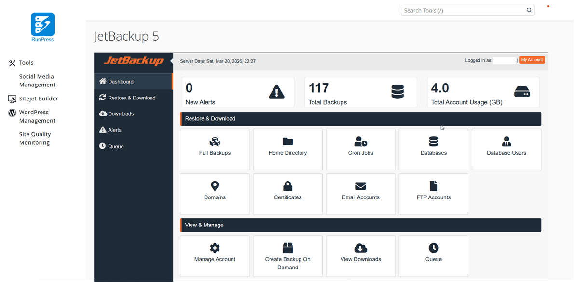The image size is (574, 282).
Task: Open Certificates backup section
Action: tap(287, 194)
